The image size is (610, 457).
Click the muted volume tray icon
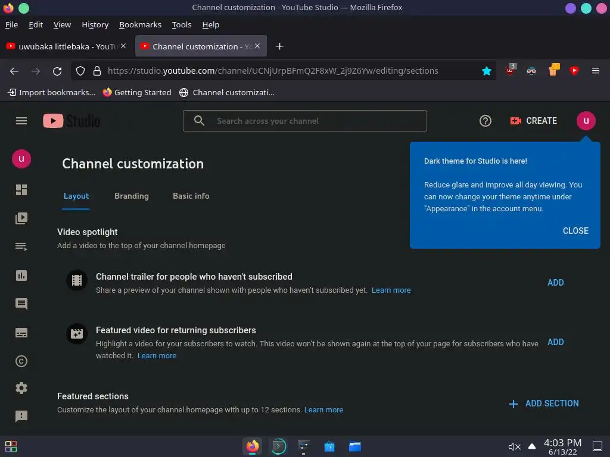514,447
